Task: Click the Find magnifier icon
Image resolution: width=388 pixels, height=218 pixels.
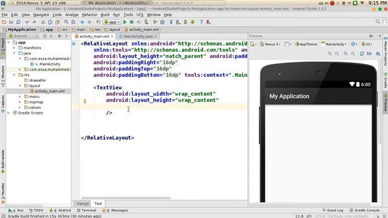Action: click(66, 22)
